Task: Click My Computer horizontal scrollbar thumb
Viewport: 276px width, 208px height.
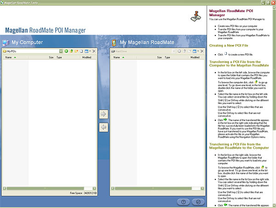Action: coord(45,188)
